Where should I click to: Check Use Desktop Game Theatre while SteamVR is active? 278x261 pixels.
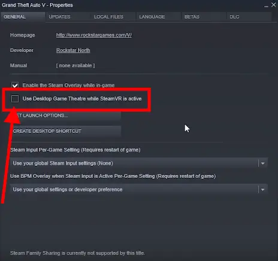tap(15, 99)
